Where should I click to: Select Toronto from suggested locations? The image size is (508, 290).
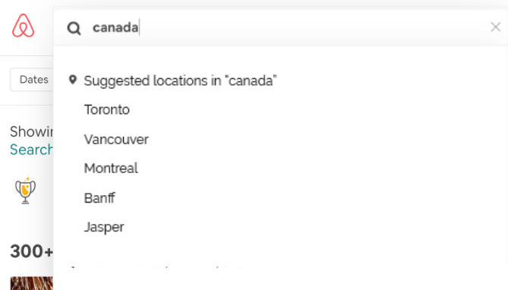[107, 110]
